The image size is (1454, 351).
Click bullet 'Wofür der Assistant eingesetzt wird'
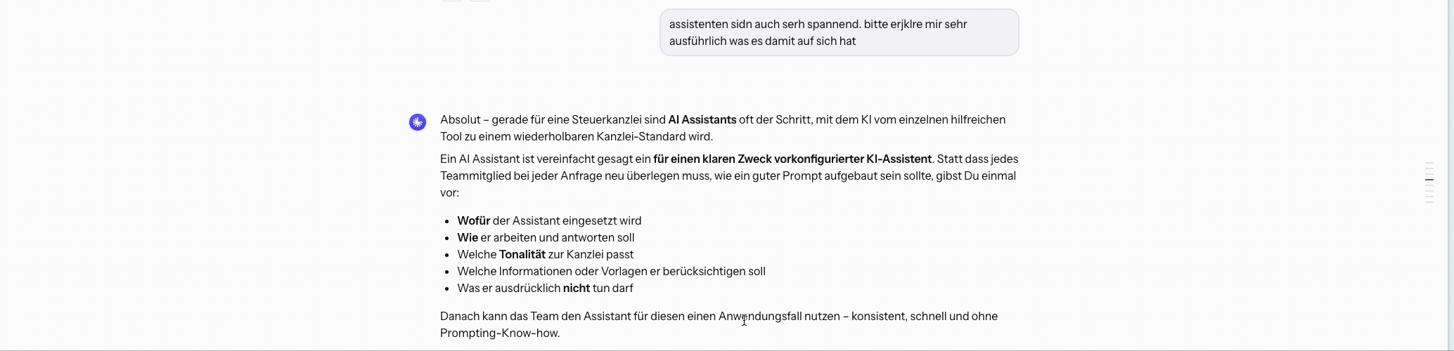(x=549, y=220)
